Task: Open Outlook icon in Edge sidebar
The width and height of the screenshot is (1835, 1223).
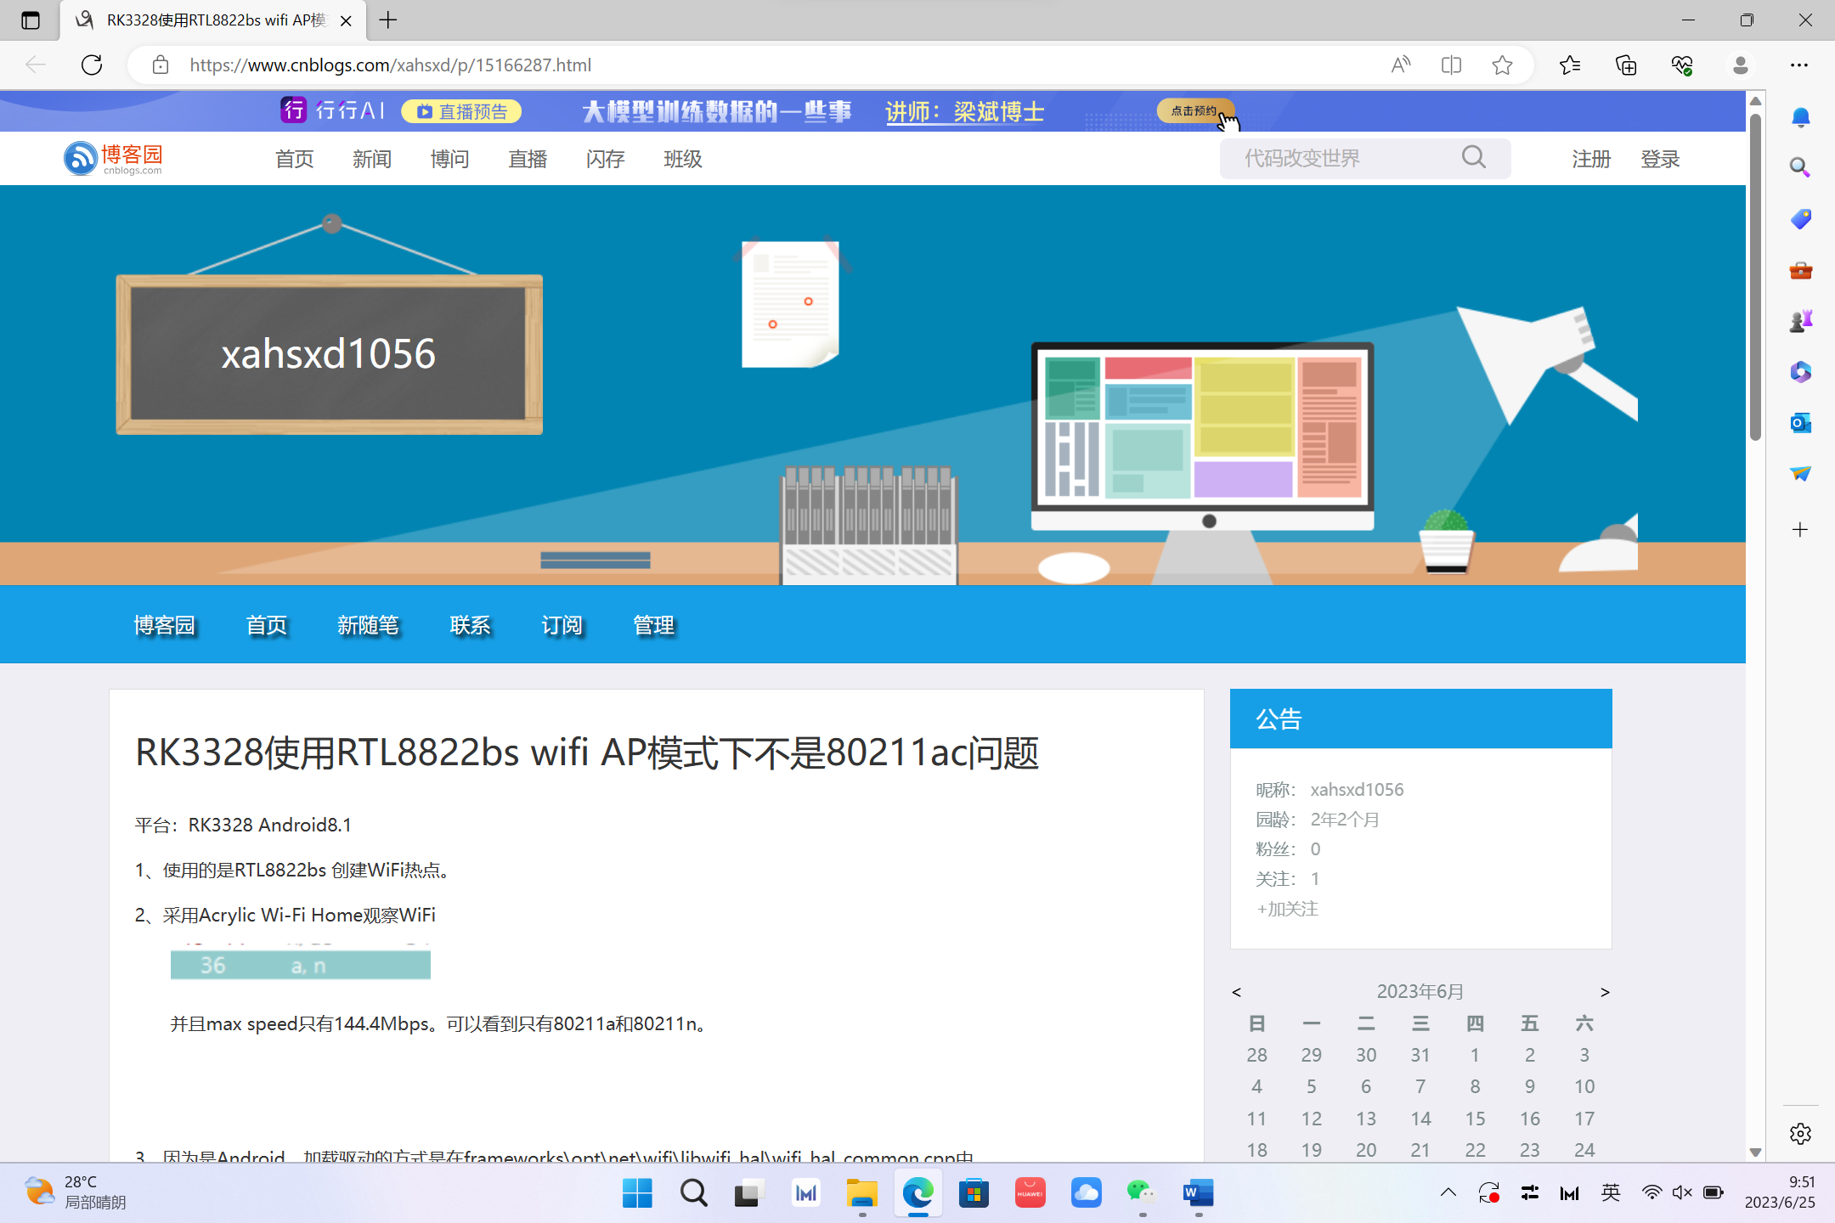Action: point(1800,422)
